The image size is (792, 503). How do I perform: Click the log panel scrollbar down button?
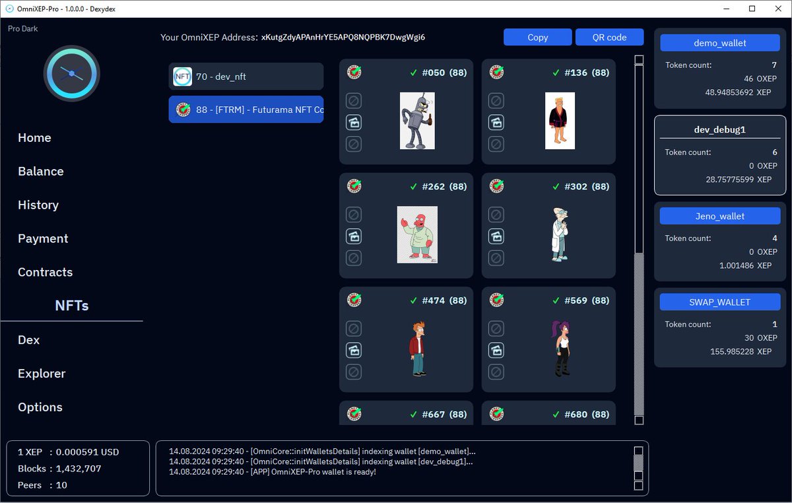click(638, 485)
